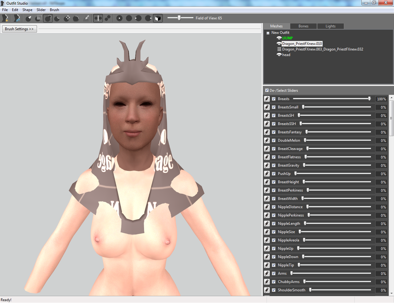Click the BreastsSmall percentage value field
Viewport: 394px width, 303px height.
coord(381,107)
